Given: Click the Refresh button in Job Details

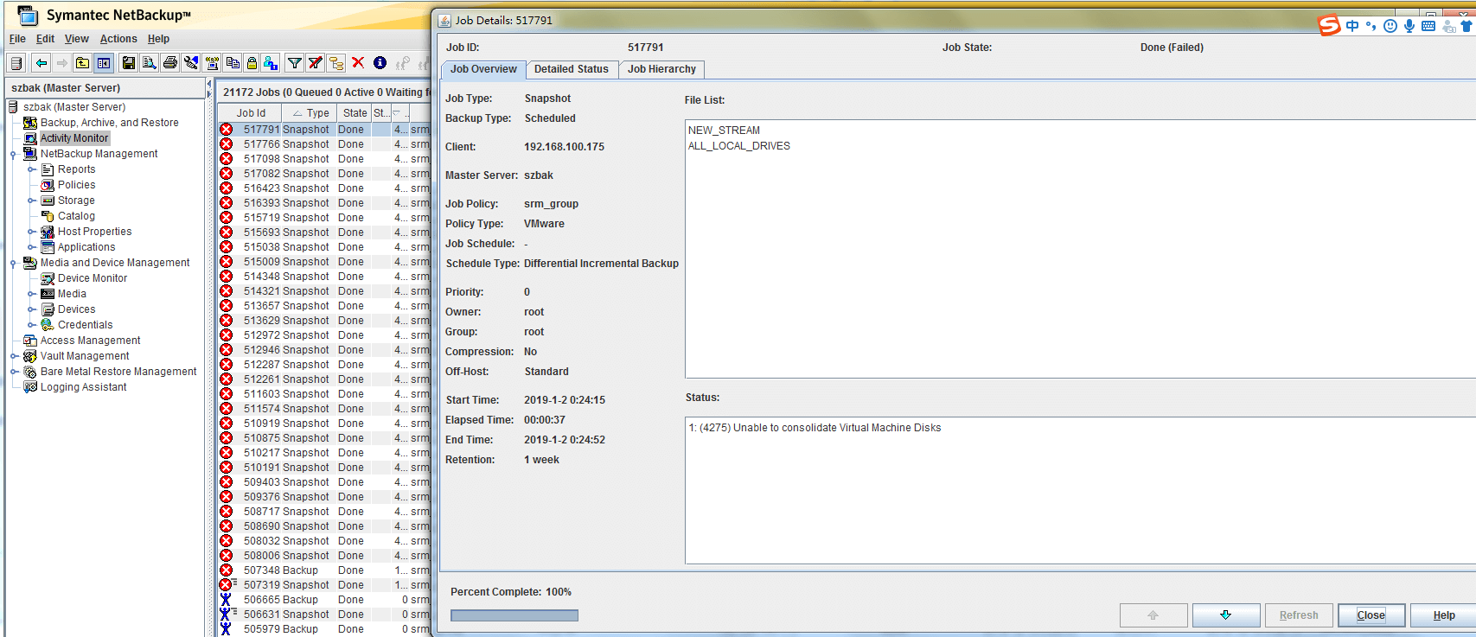Looking at the screenshot, I should point(1299,615).
